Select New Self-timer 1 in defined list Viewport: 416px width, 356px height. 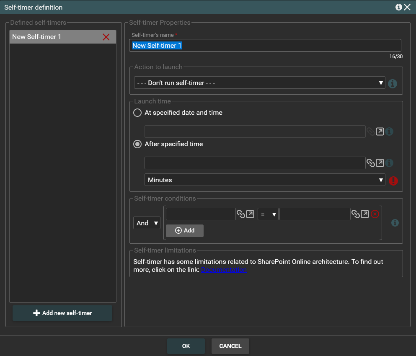(x=54, y=37)
